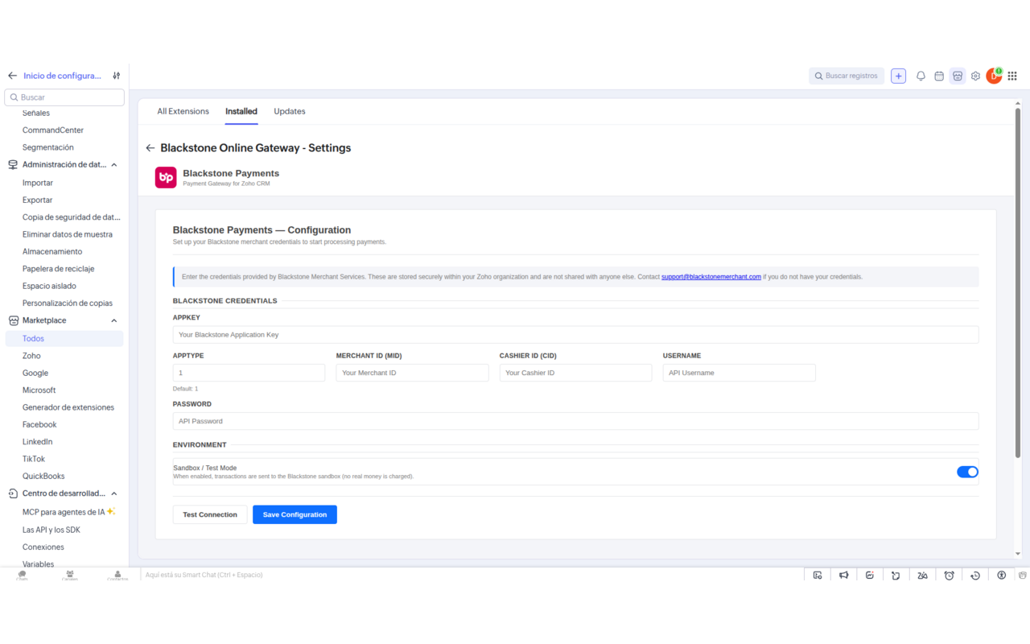Click the sort toggle icon beside Inicio de configuración
Screen dimensions: 1030x644
click(x=117, y=76)
